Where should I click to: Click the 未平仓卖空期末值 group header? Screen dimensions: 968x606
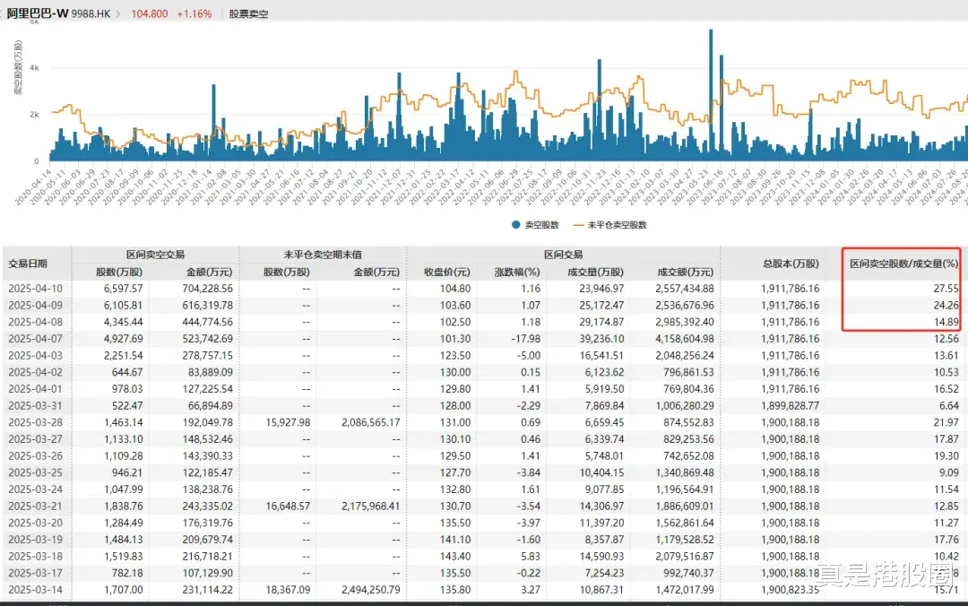[x=323, y=255]
